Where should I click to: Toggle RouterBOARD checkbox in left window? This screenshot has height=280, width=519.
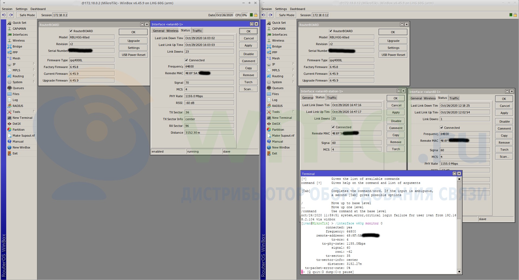click(x=71, y=31)
